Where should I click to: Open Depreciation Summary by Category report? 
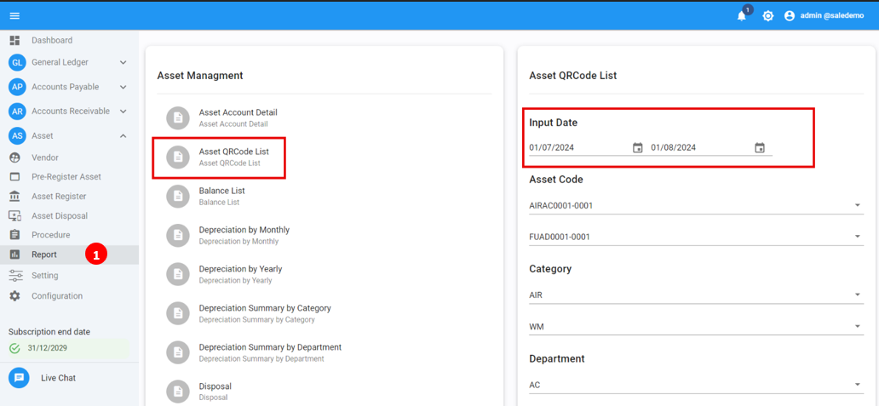click(x=264, y=313)
